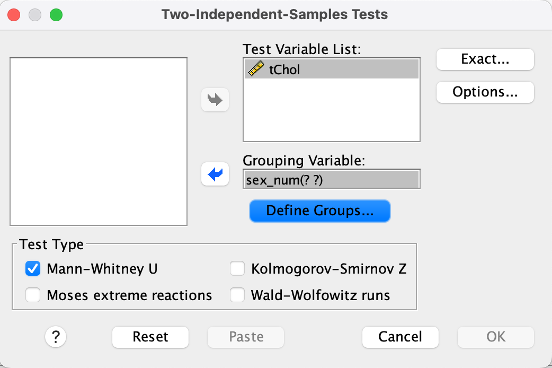Click the blue move-variable arrow button
The width and height of the screenshot is (552, 368).
(215, 174)
